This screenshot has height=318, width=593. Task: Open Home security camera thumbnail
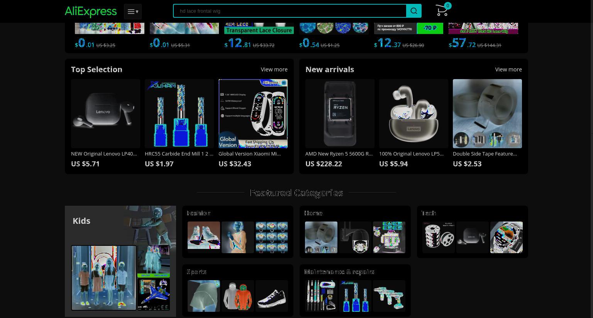(355, 237)
